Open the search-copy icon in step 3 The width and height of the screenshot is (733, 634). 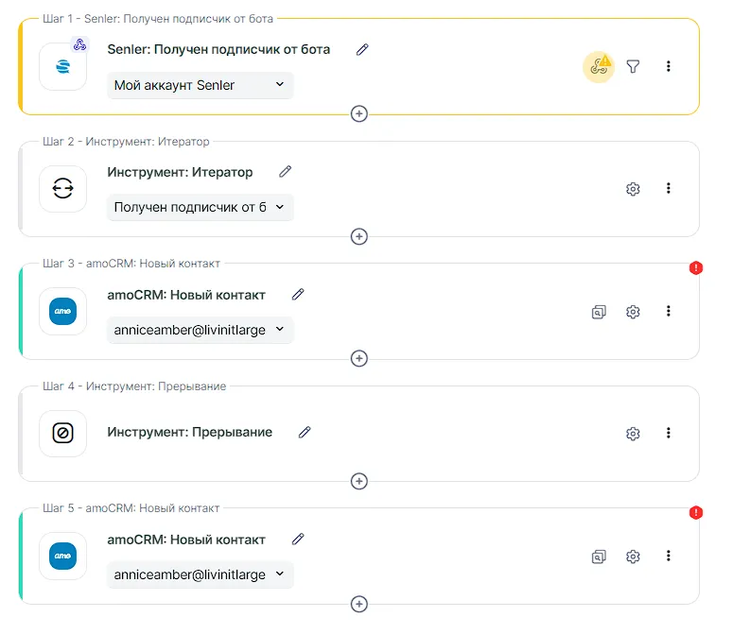(x=599, y=311)
